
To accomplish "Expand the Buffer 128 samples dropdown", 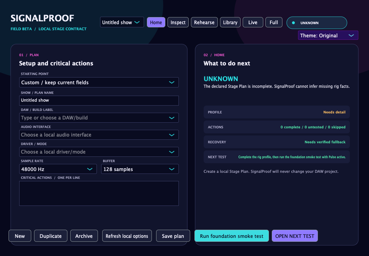I will coord(140,169).
